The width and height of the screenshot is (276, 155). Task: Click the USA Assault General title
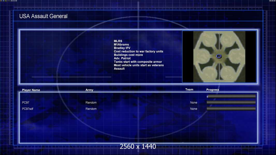click(x=43, y=16)
